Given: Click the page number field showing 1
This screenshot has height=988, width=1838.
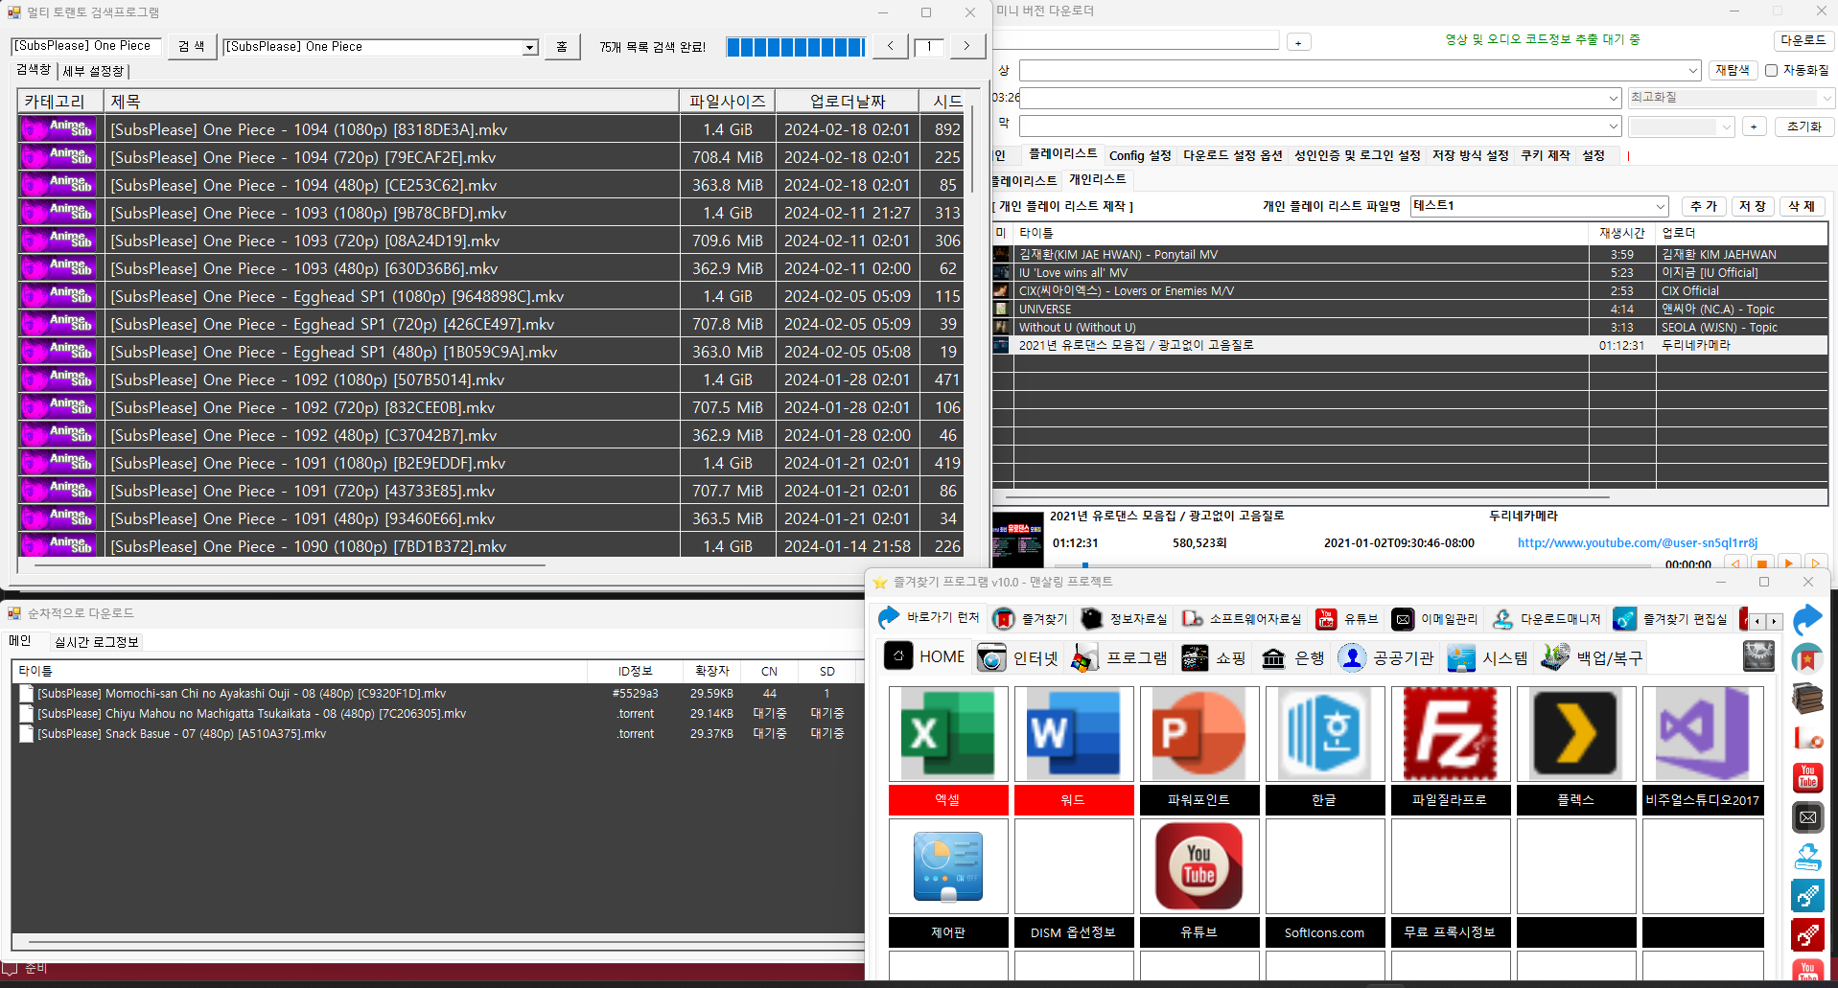Looking at the screenshot, I should 929,46.
